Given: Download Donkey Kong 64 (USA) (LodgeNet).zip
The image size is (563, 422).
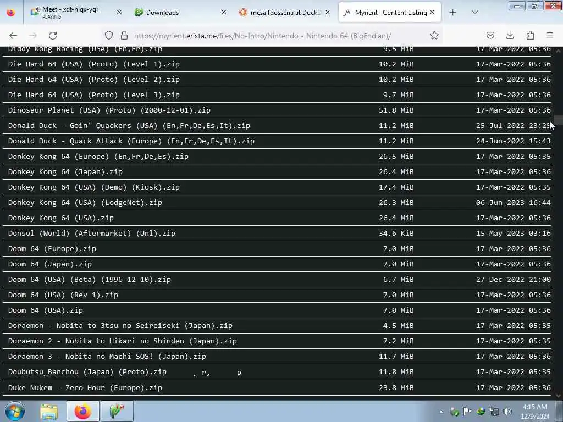Looking at the screenshot, I should click(x=85, y=203).
